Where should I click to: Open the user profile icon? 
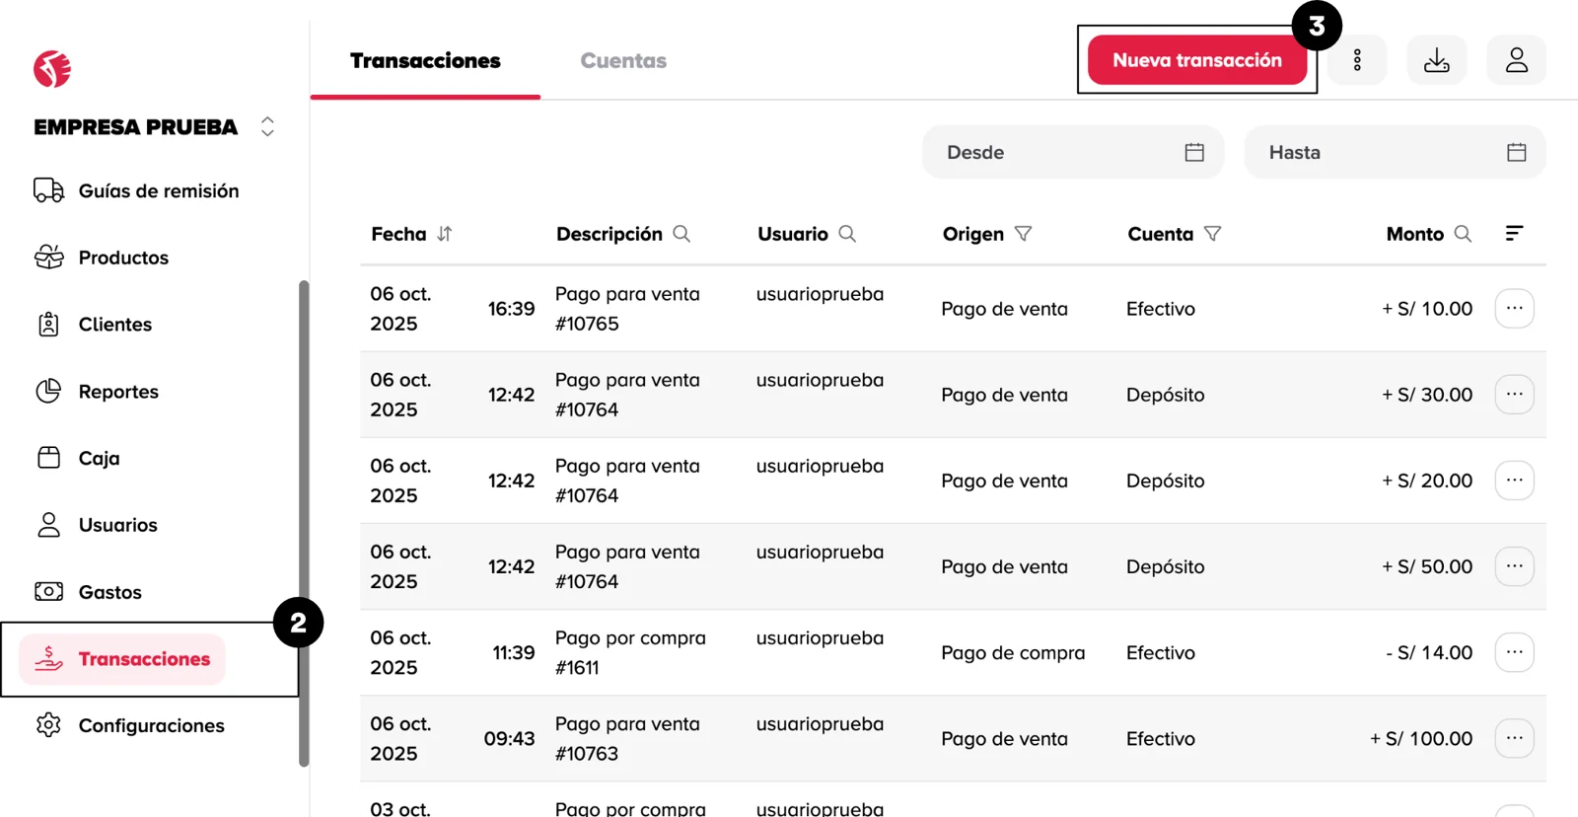pos(1516,60)
